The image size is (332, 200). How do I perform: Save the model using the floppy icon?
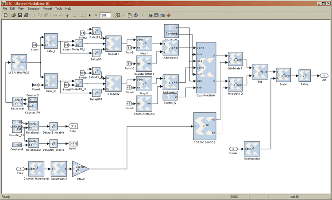20,15
